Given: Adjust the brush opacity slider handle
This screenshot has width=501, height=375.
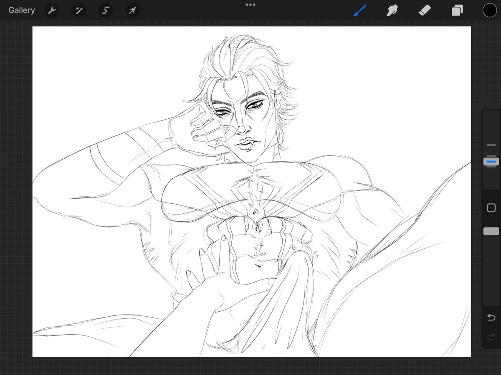Looking at the screenshot, I should coord(491,231).
